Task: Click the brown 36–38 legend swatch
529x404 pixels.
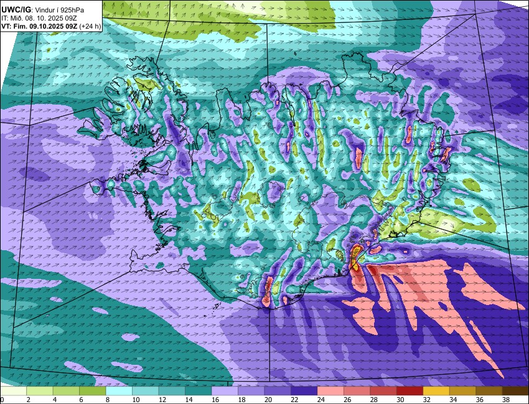Action: [x=489, y=391]
